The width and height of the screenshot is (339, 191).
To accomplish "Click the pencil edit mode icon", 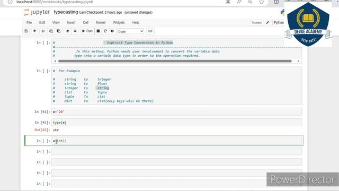I will pos(267,22).
